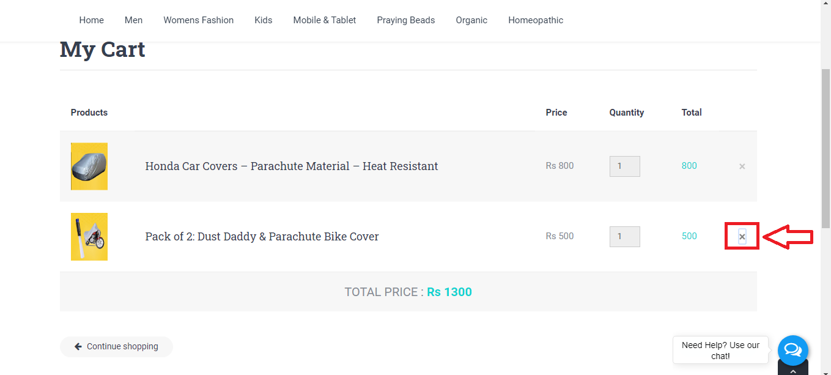Viewport: 831px width, 375px height.
Task: Open the Kids menu item
Action: pyautogui.click(x=263, y=20)
